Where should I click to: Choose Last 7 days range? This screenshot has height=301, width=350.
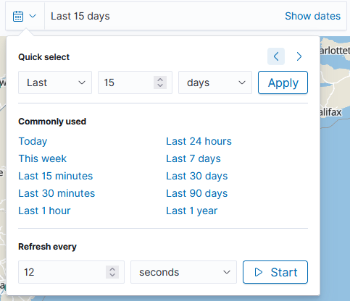(x=193, y=158)
